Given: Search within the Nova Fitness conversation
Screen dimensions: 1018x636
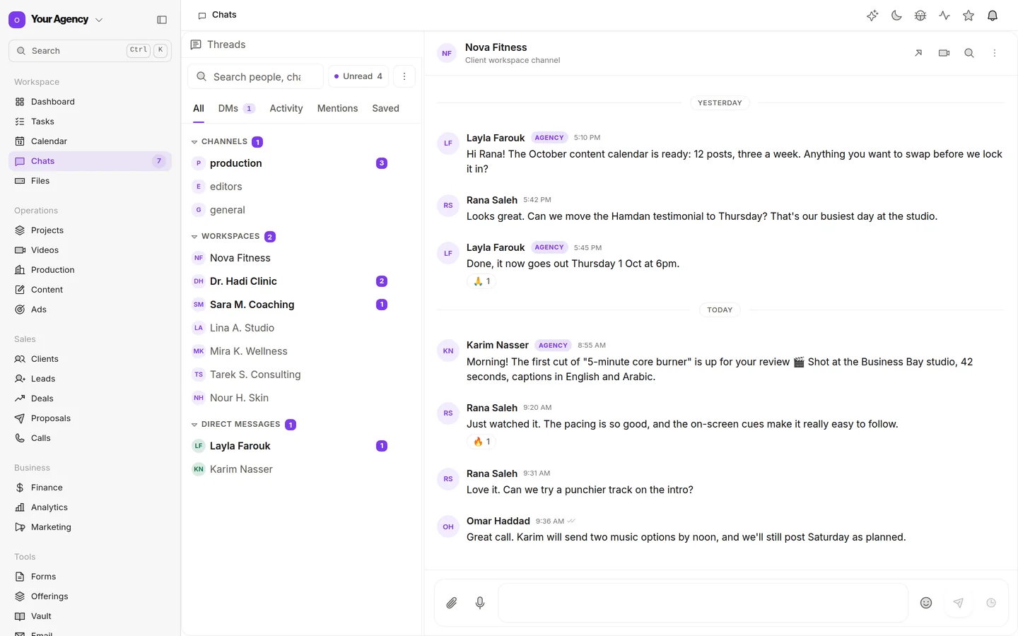Looking at the screenshot, I should tap(969, 53).
